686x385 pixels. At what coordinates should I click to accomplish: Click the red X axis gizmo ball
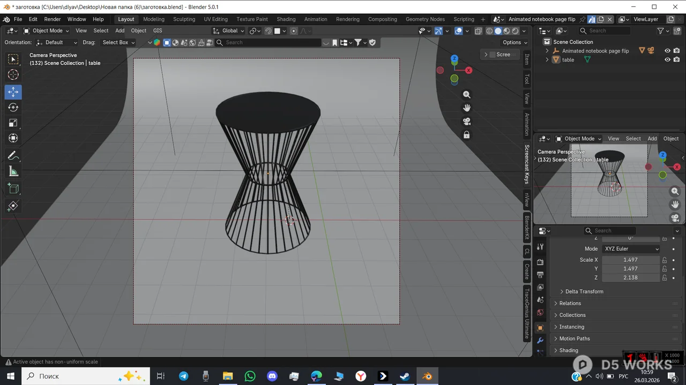(x=469, y=70)
